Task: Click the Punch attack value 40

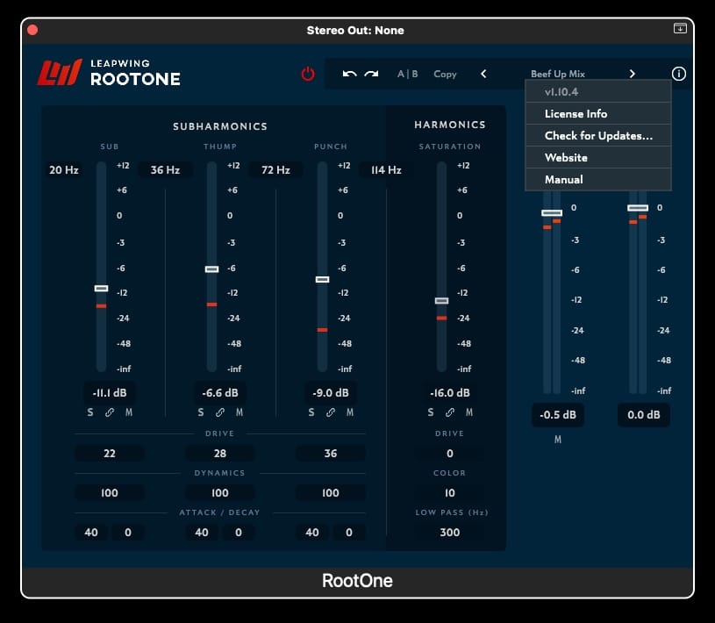Action: pyautogui.click(x=312, y=533)
